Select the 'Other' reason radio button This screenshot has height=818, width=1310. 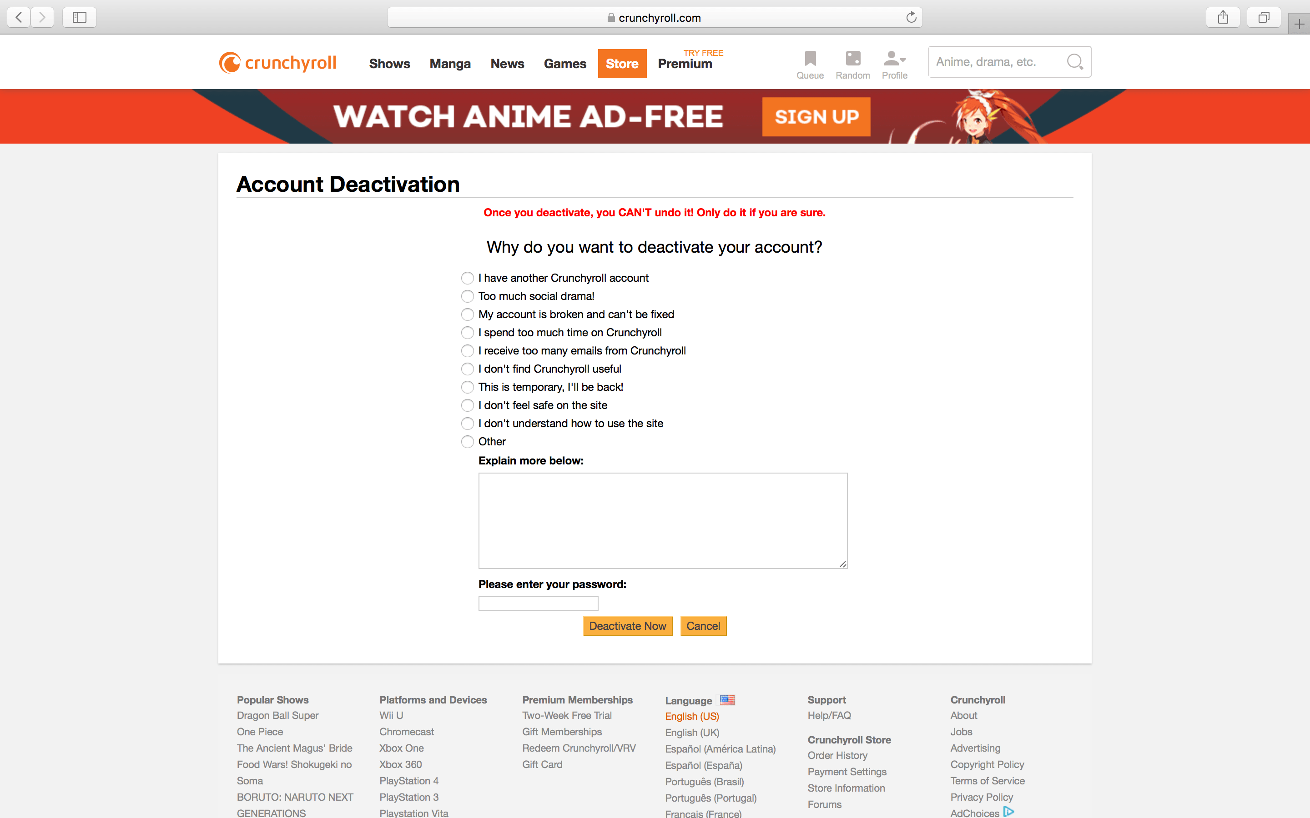click(x=467, y=442)
